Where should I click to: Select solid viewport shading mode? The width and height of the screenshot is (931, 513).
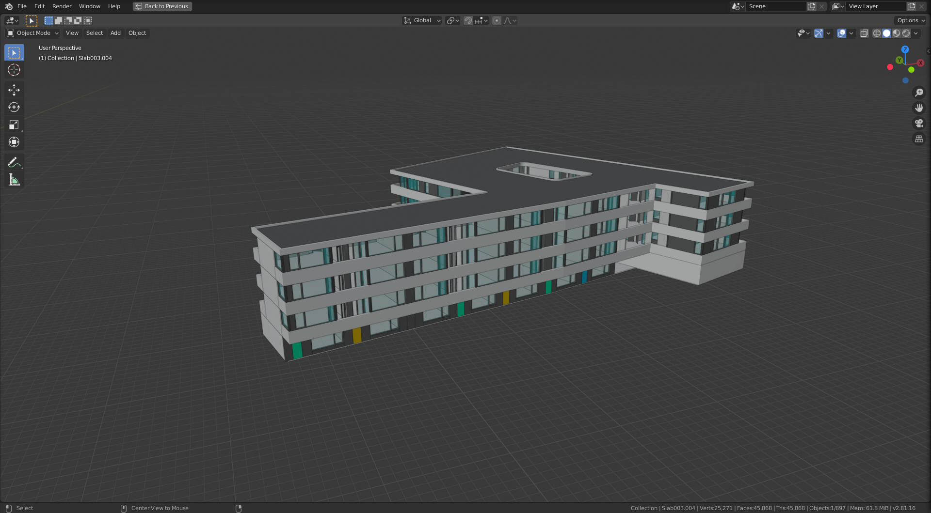pyautogui.click(x=886, y=33)
